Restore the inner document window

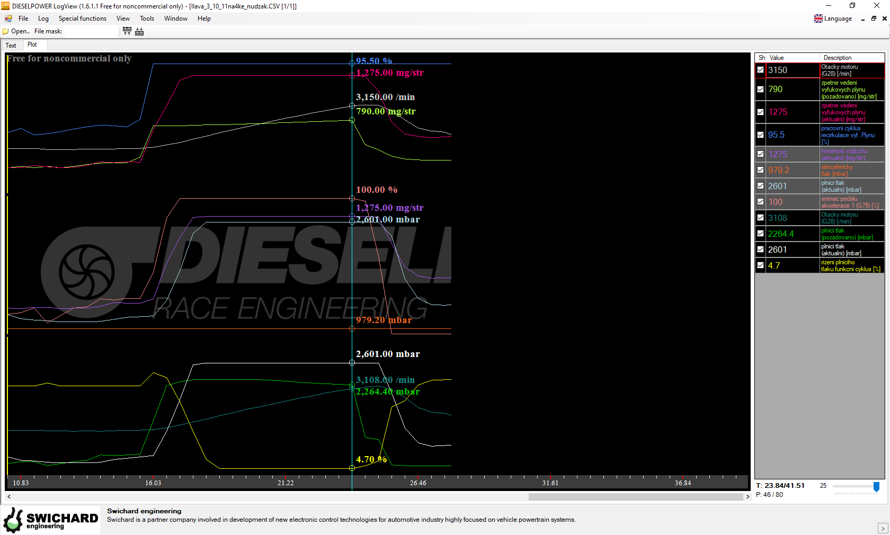874,19
